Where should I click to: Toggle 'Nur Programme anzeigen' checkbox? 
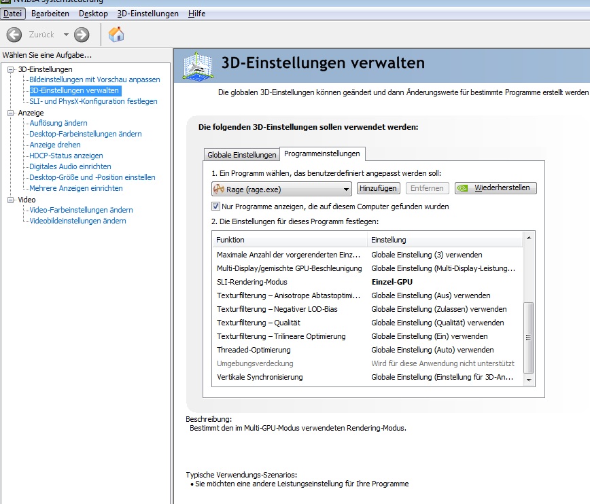point(215,206)
